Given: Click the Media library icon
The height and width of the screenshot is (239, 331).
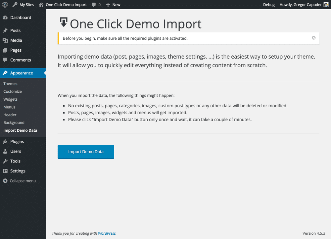Looking at the screenshot, I should [5, 40].
